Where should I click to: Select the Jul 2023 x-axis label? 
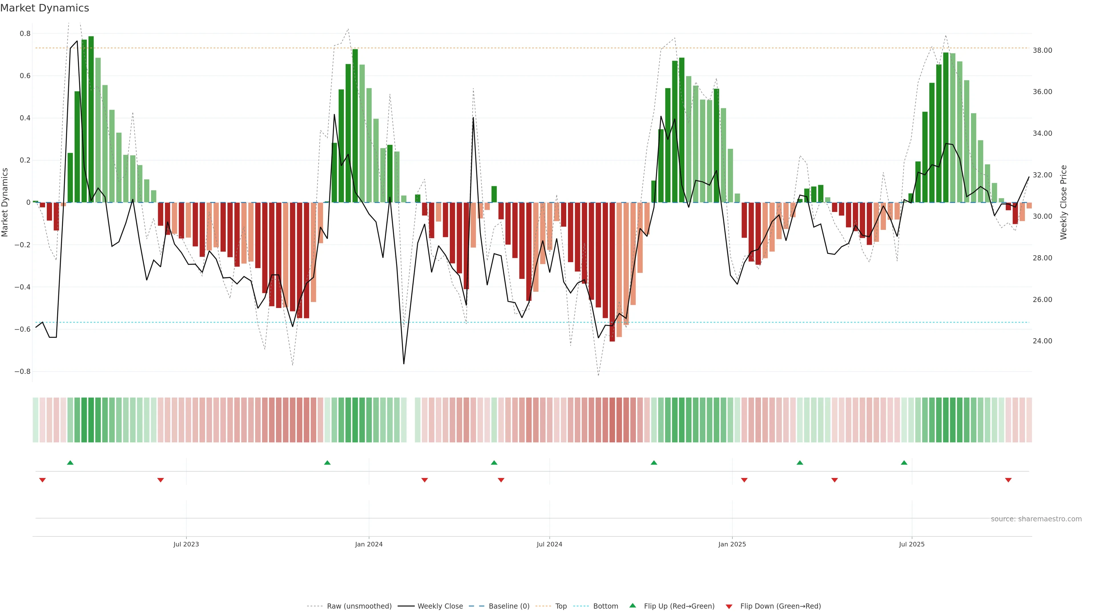coord(186,544)
